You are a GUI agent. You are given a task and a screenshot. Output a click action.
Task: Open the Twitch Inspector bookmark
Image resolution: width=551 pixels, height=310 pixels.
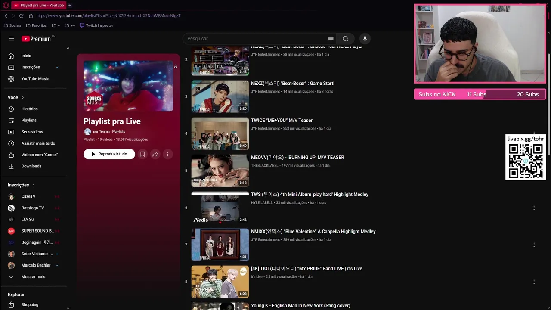click(96, 25)
